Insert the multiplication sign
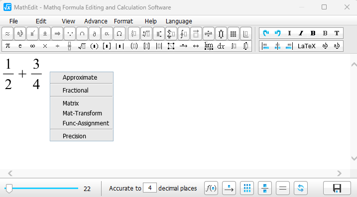 (45, 46)
